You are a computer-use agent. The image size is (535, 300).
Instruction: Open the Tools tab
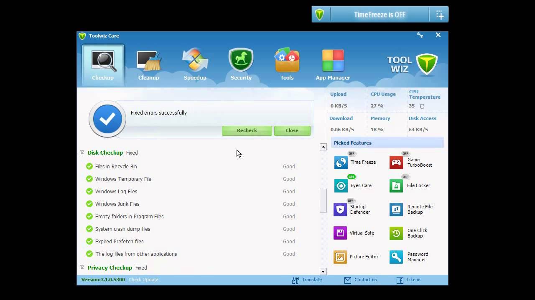[x=287, y=65]
